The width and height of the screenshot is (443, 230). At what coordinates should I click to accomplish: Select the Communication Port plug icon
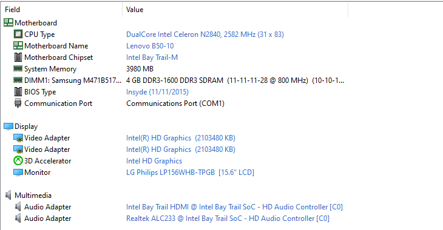click(18, 103)
